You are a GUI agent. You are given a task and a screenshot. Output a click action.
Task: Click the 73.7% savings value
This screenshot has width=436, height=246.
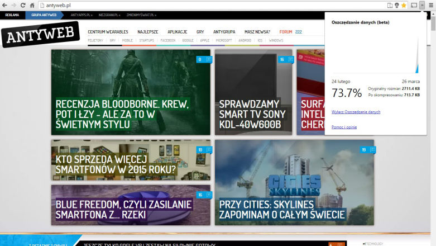(347, 93)
